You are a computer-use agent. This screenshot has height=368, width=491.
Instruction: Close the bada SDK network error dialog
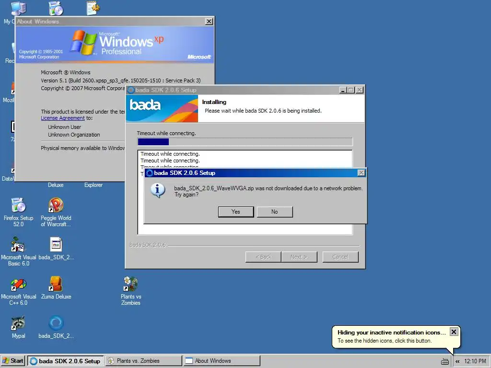pos(361,172)
